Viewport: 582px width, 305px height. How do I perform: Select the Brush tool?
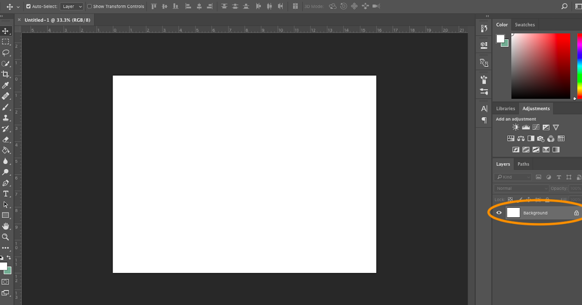(6, 107)
